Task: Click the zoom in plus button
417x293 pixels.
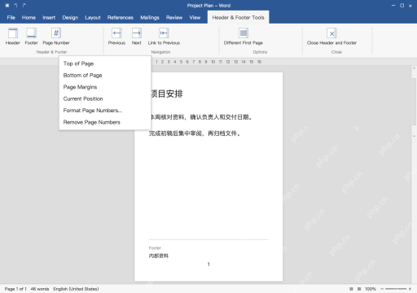Action: (410, 289)
